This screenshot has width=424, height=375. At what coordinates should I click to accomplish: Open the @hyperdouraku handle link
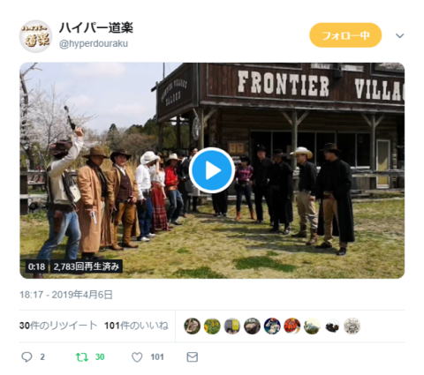94,44
